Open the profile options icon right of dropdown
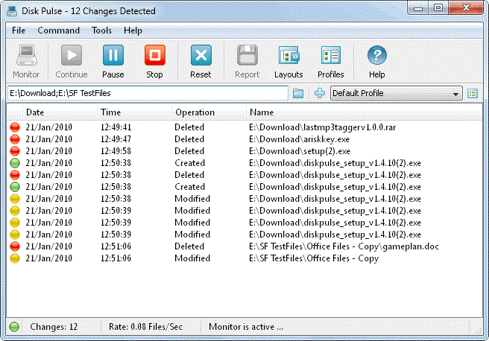 [x=473, y=94]
